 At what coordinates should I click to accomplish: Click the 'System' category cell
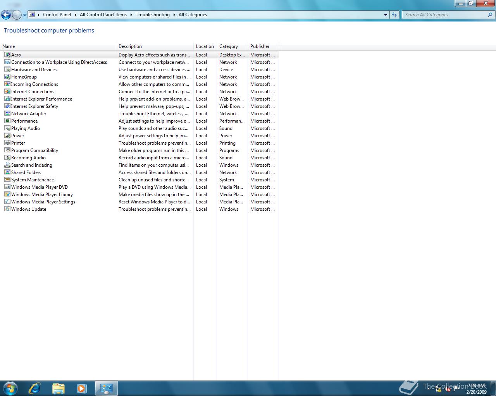coord(227,180)
